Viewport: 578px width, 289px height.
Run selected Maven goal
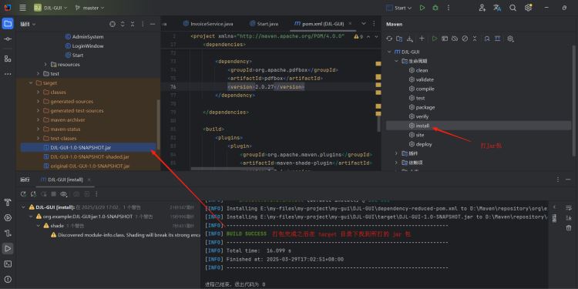click(x=435, y=39)
